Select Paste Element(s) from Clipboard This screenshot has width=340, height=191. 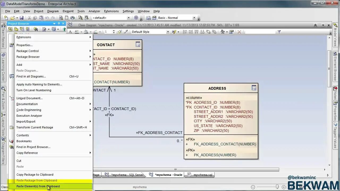[x=50, y=186]
